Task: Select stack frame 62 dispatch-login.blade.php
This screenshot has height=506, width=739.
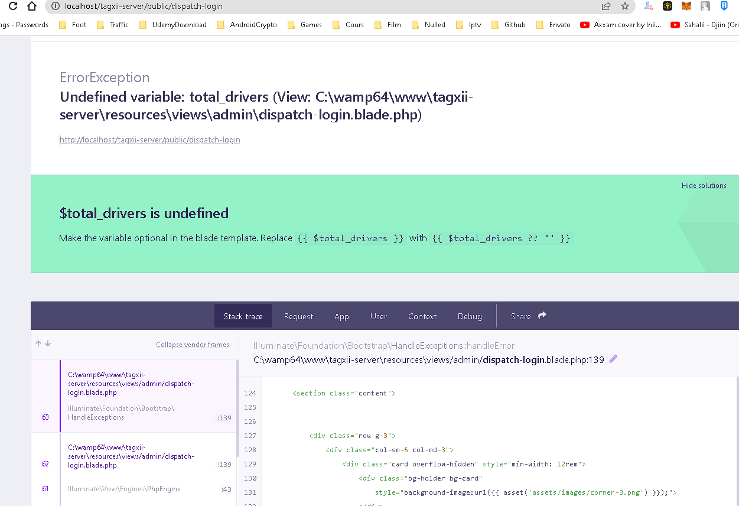Action: pos(134,455)
